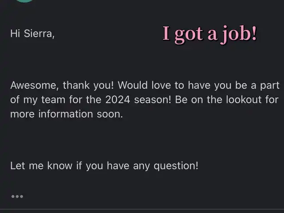Click the word "part" ending first line
Image resolution: width=284 pixels, height=213 pixels.
(270, 86)
